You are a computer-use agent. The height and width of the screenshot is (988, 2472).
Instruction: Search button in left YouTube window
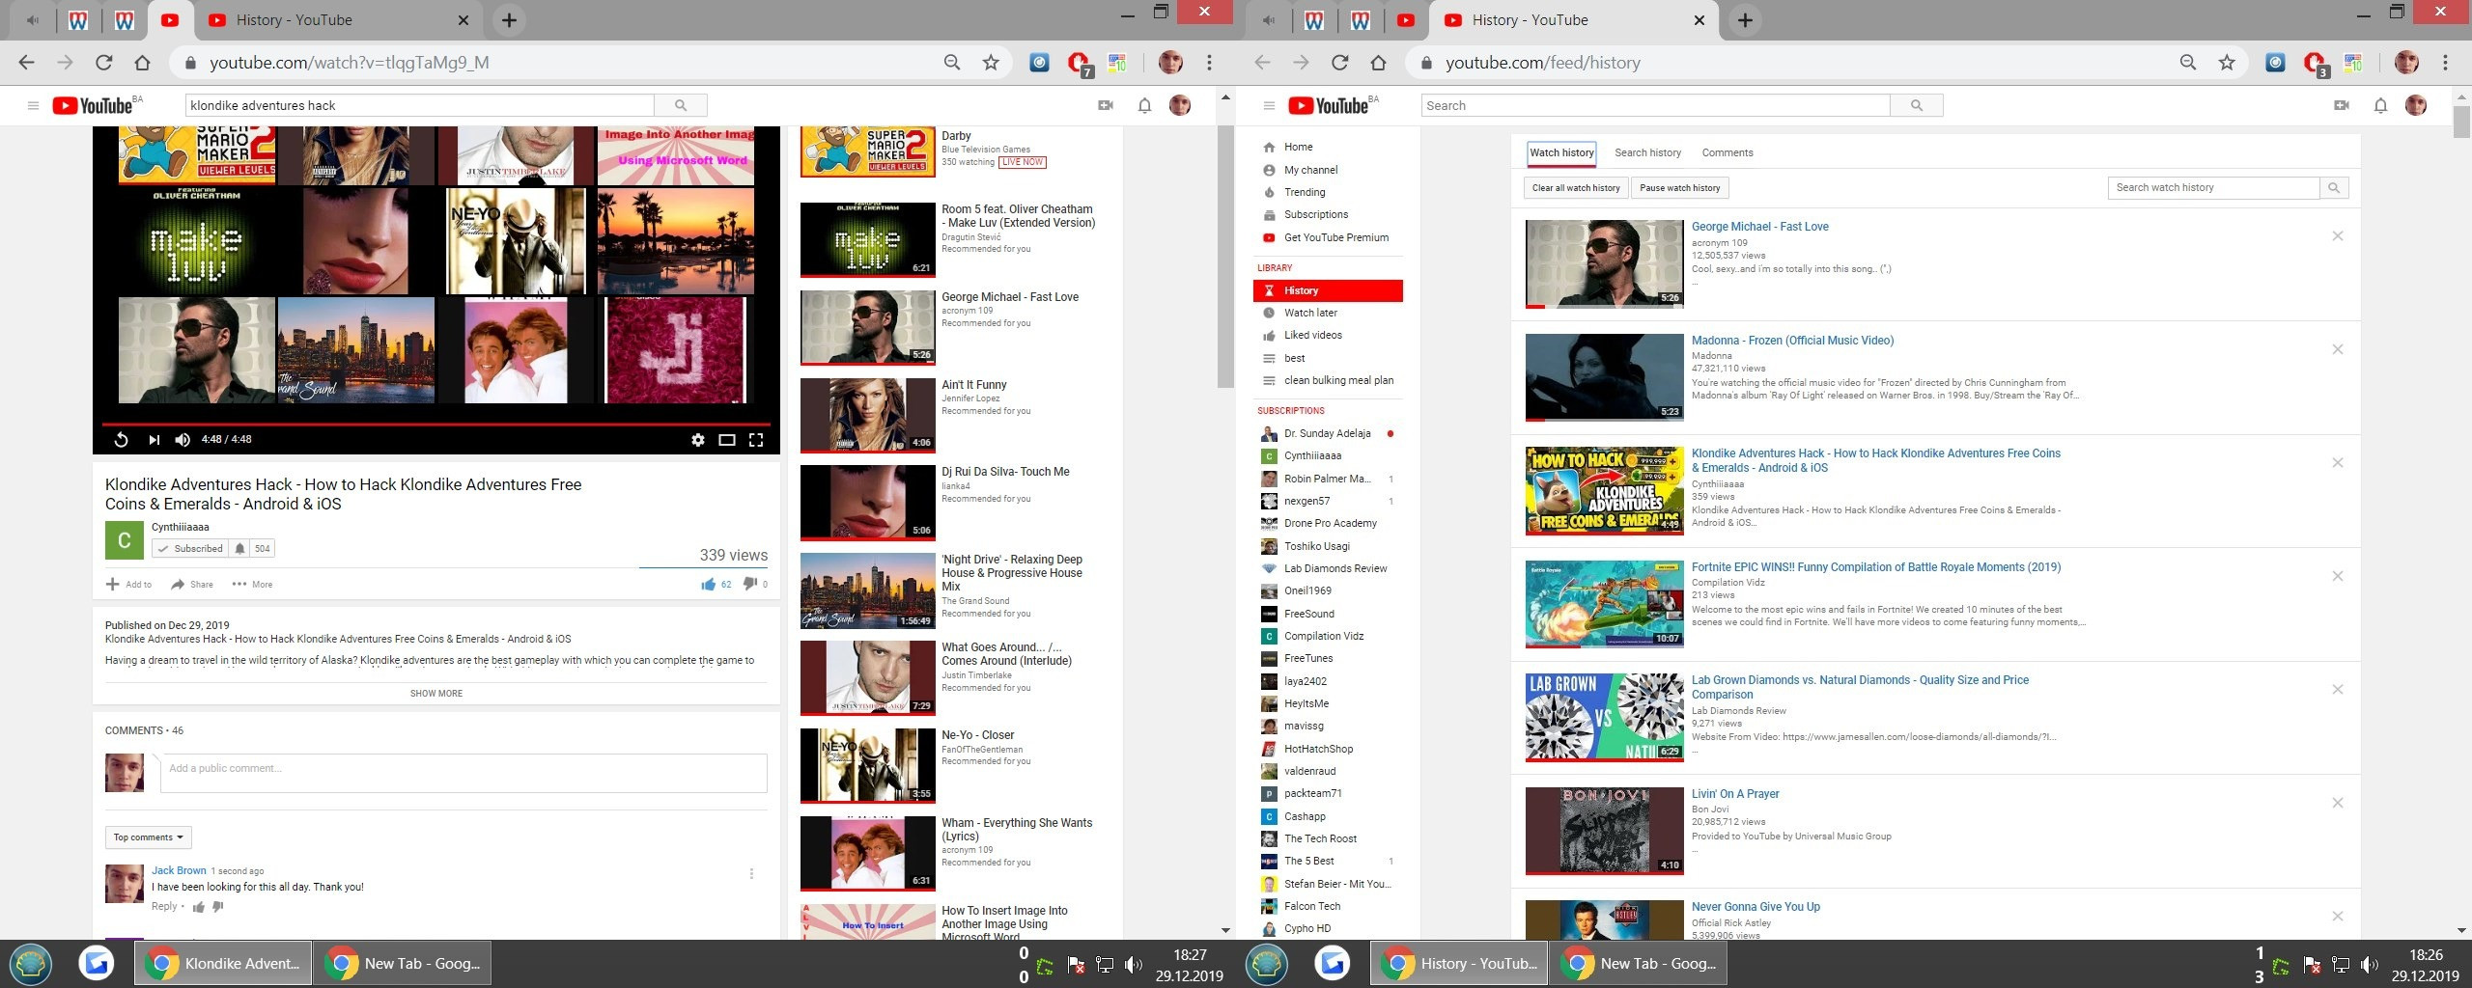(681, 105)
